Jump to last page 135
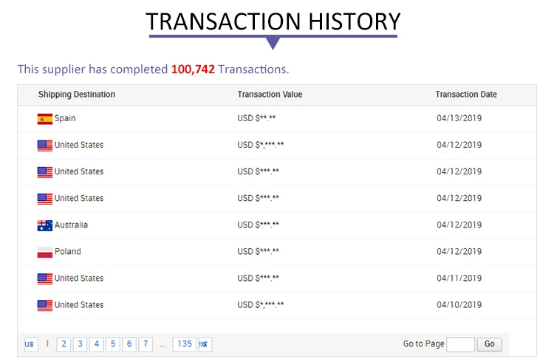The height and width of the screenshot is (362, 554). (185, 344)
